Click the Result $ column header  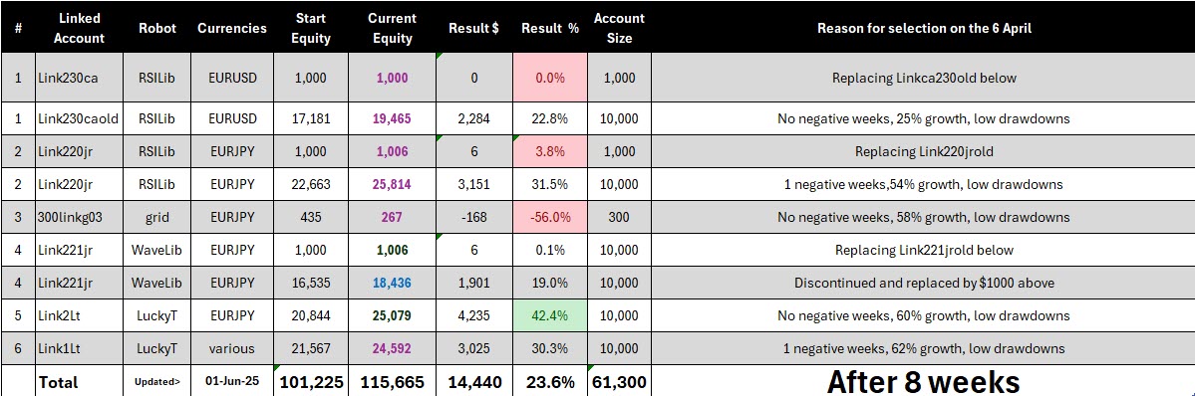[473, 28]
